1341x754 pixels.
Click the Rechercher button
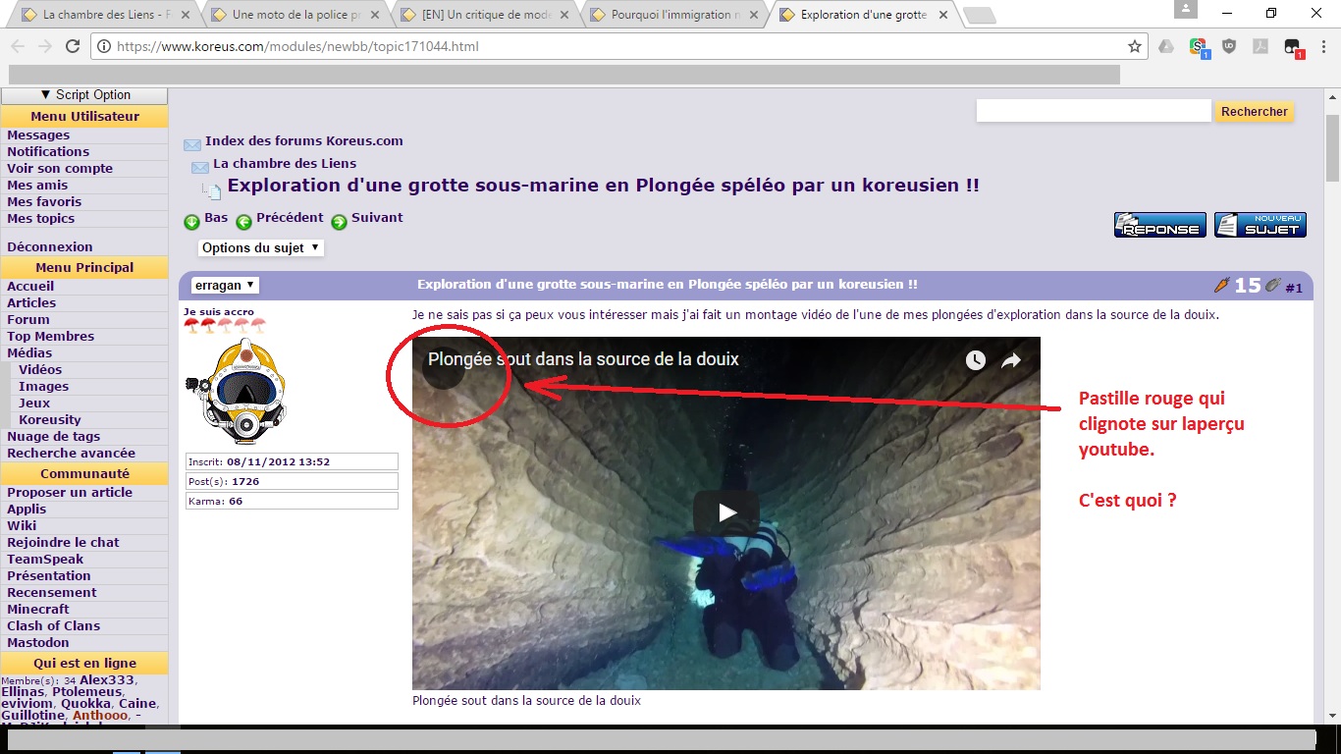point(1254,112)
